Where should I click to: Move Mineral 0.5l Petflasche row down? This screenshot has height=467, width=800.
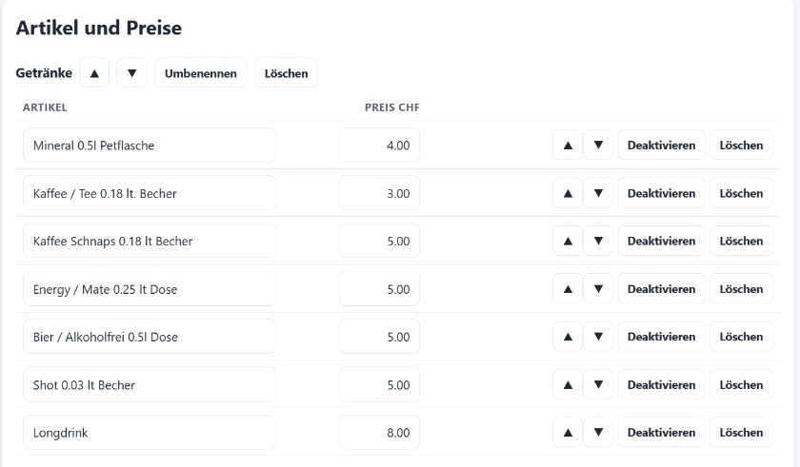click(598, 146)
